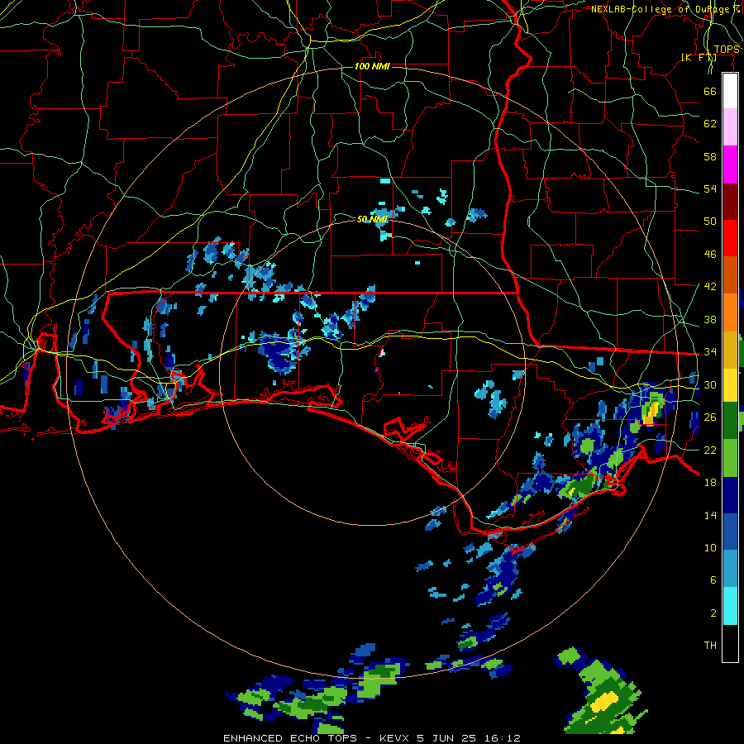Click the 42 legend label
The height and width of the screenshot is (744, 744).
point(710,286)
